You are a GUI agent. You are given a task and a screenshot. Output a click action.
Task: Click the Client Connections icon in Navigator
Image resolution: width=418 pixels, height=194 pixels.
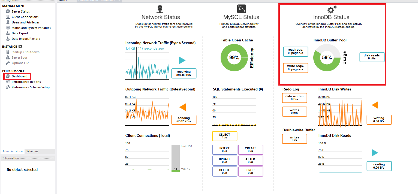(8, 17)
